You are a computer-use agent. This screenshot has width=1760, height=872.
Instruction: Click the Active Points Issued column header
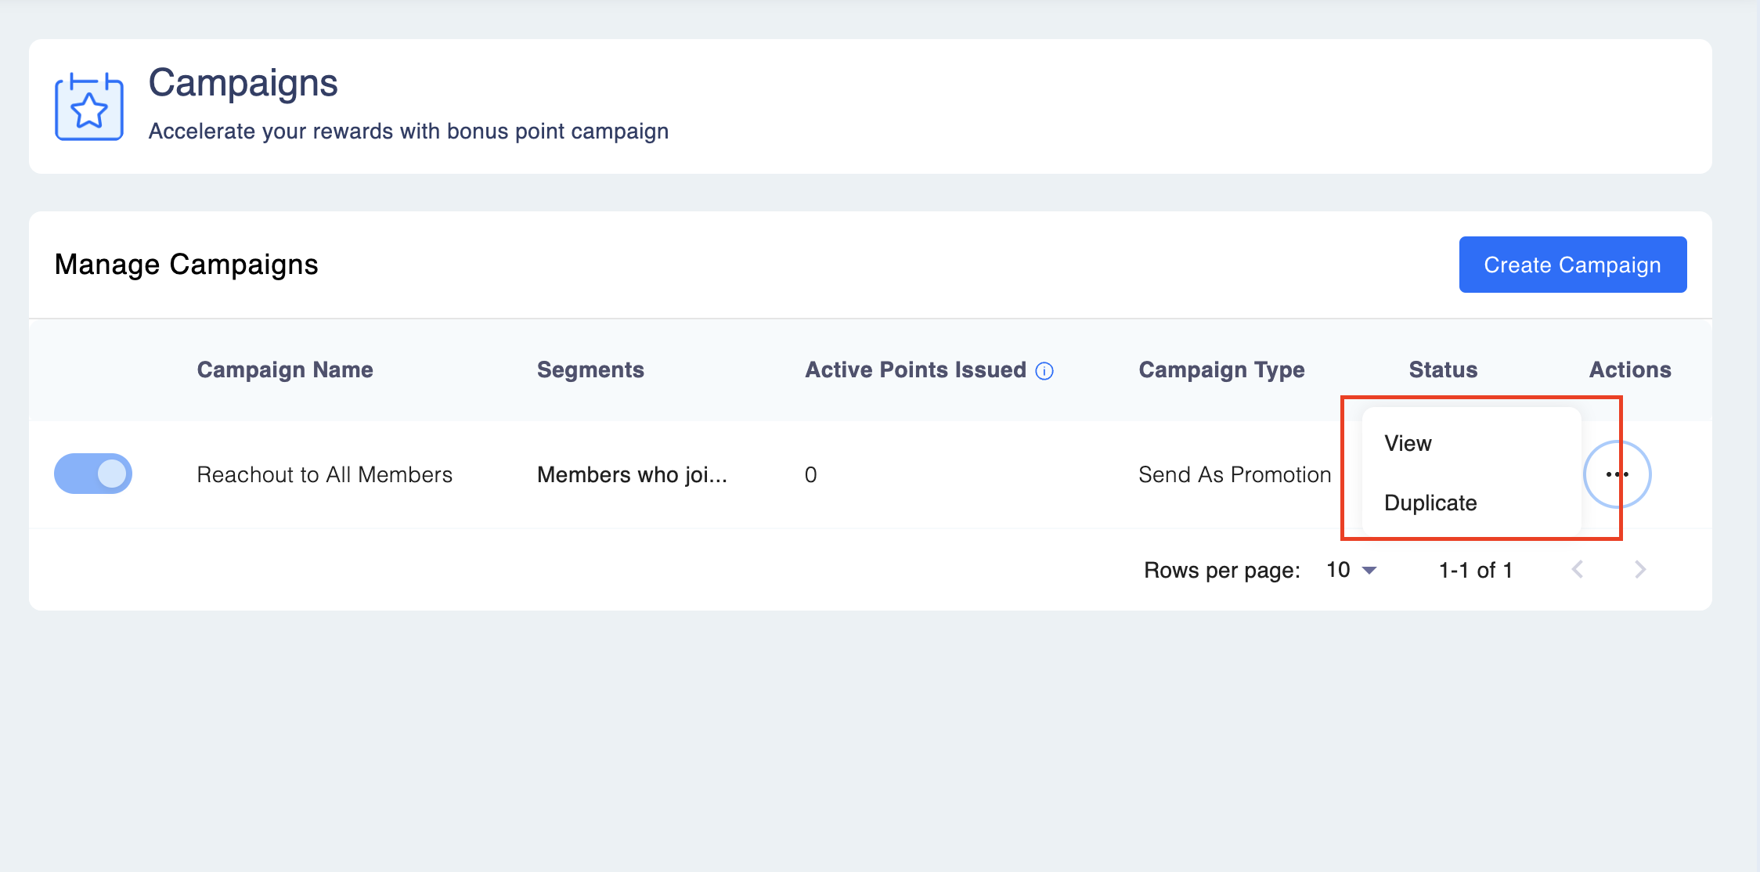pyautogui.click(x=915, y=370)
